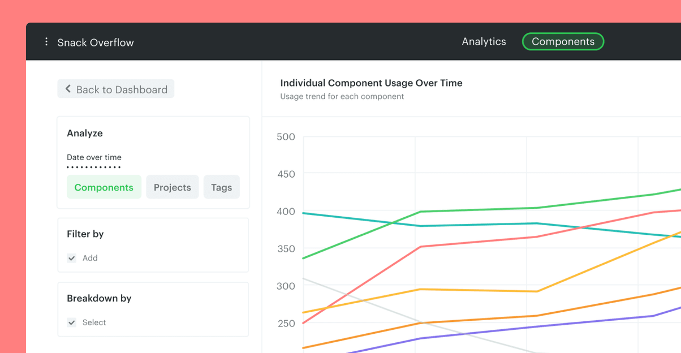Viewport: 681px width, 353px height.
Task: Click the back chevron in Back to Dashboard
Action: [x=67, y=88]
